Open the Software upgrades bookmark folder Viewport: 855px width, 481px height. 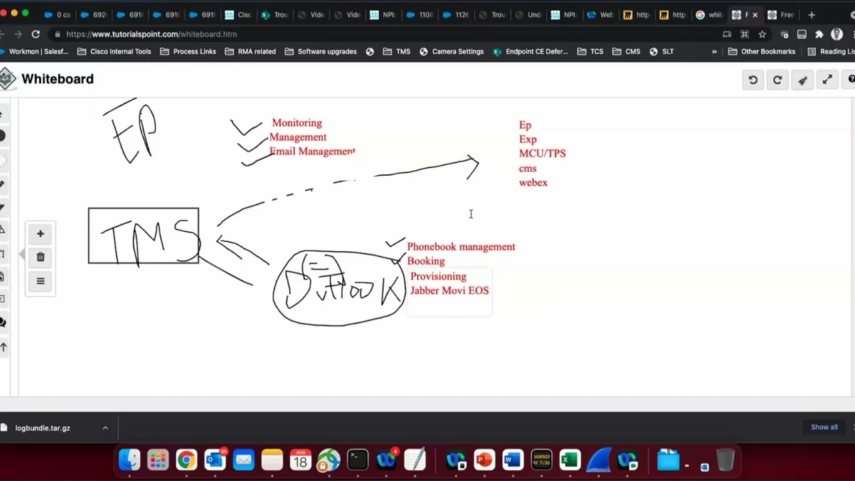pos(320,51)
